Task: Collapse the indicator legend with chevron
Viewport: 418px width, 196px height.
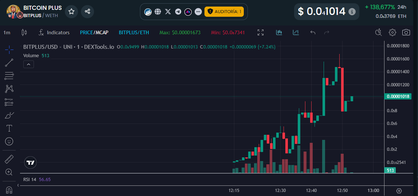Action: click(x=28, y=64)
